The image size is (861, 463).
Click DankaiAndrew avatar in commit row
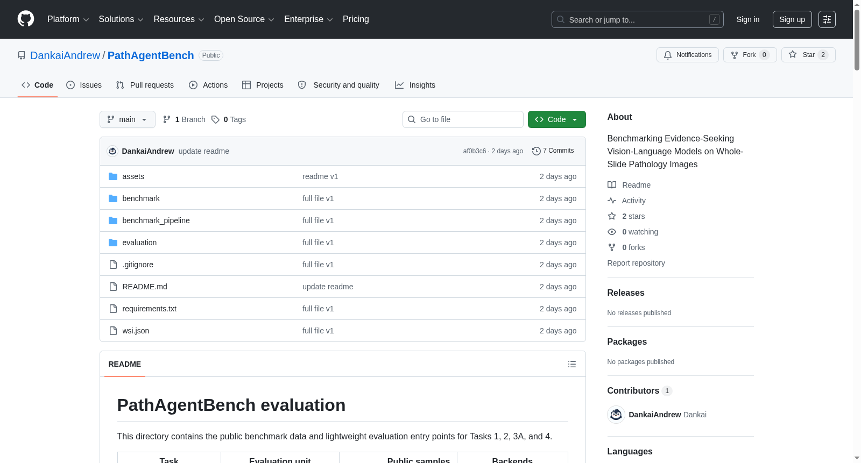pyautogui.click(x=112, y=151)
